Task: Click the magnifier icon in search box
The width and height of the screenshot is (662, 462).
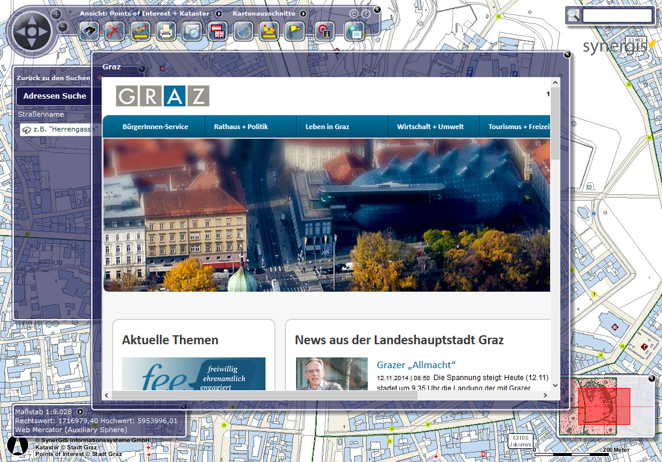Action: click(x=573, y=15)
